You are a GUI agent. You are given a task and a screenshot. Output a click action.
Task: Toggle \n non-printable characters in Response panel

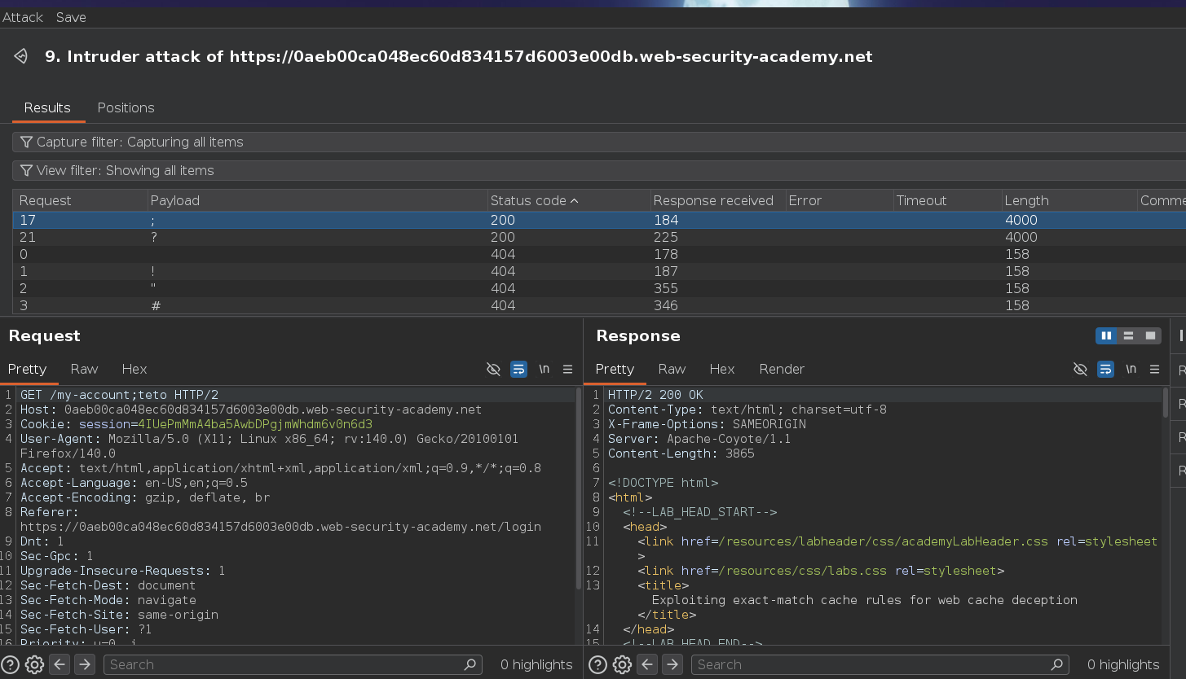click(x=1131, y=369)
